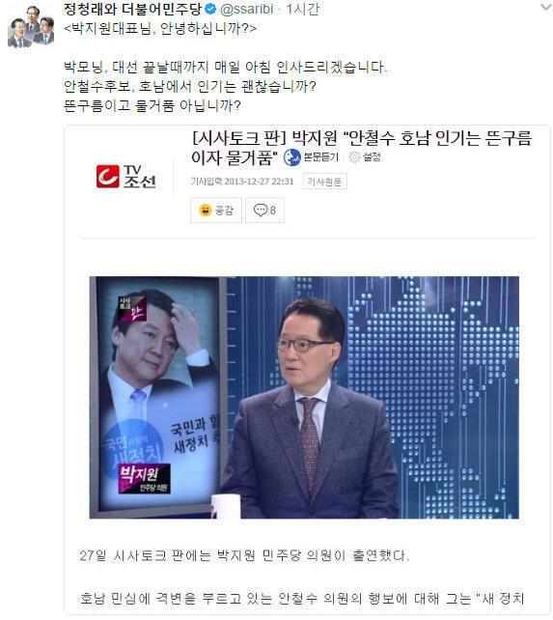Open display name 정청래와 더불어민주당
The image size is (553, 620).
(133, 9)
